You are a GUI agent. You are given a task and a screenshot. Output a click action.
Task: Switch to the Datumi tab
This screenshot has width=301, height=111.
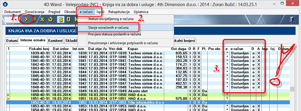tap(12, 41)
